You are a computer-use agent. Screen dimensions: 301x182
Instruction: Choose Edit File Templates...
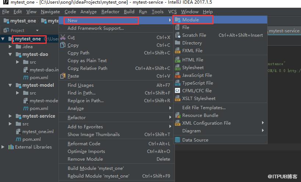tap(220, 108)
